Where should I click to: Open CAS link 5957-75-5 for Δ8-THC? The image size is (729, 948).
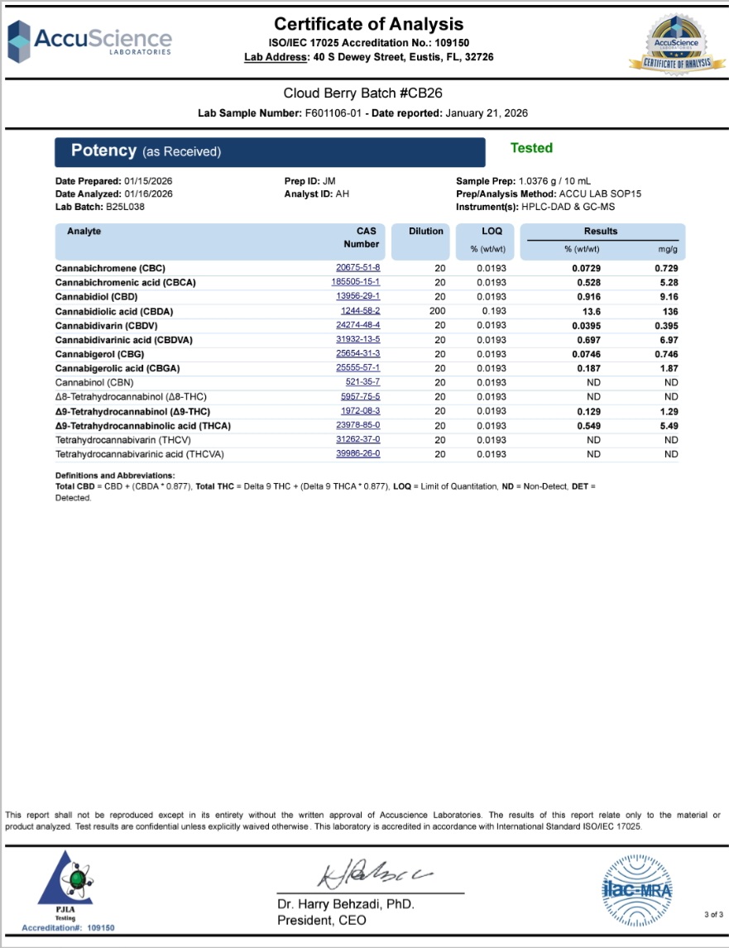361,396
